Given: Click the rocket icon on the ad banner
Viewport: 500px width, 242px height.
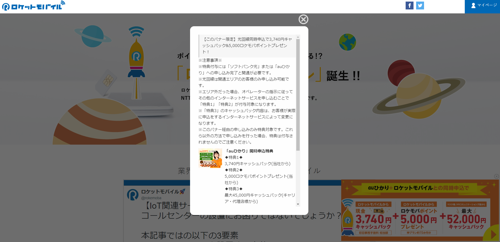Looking at the screenshot, I should click(348, 218).
